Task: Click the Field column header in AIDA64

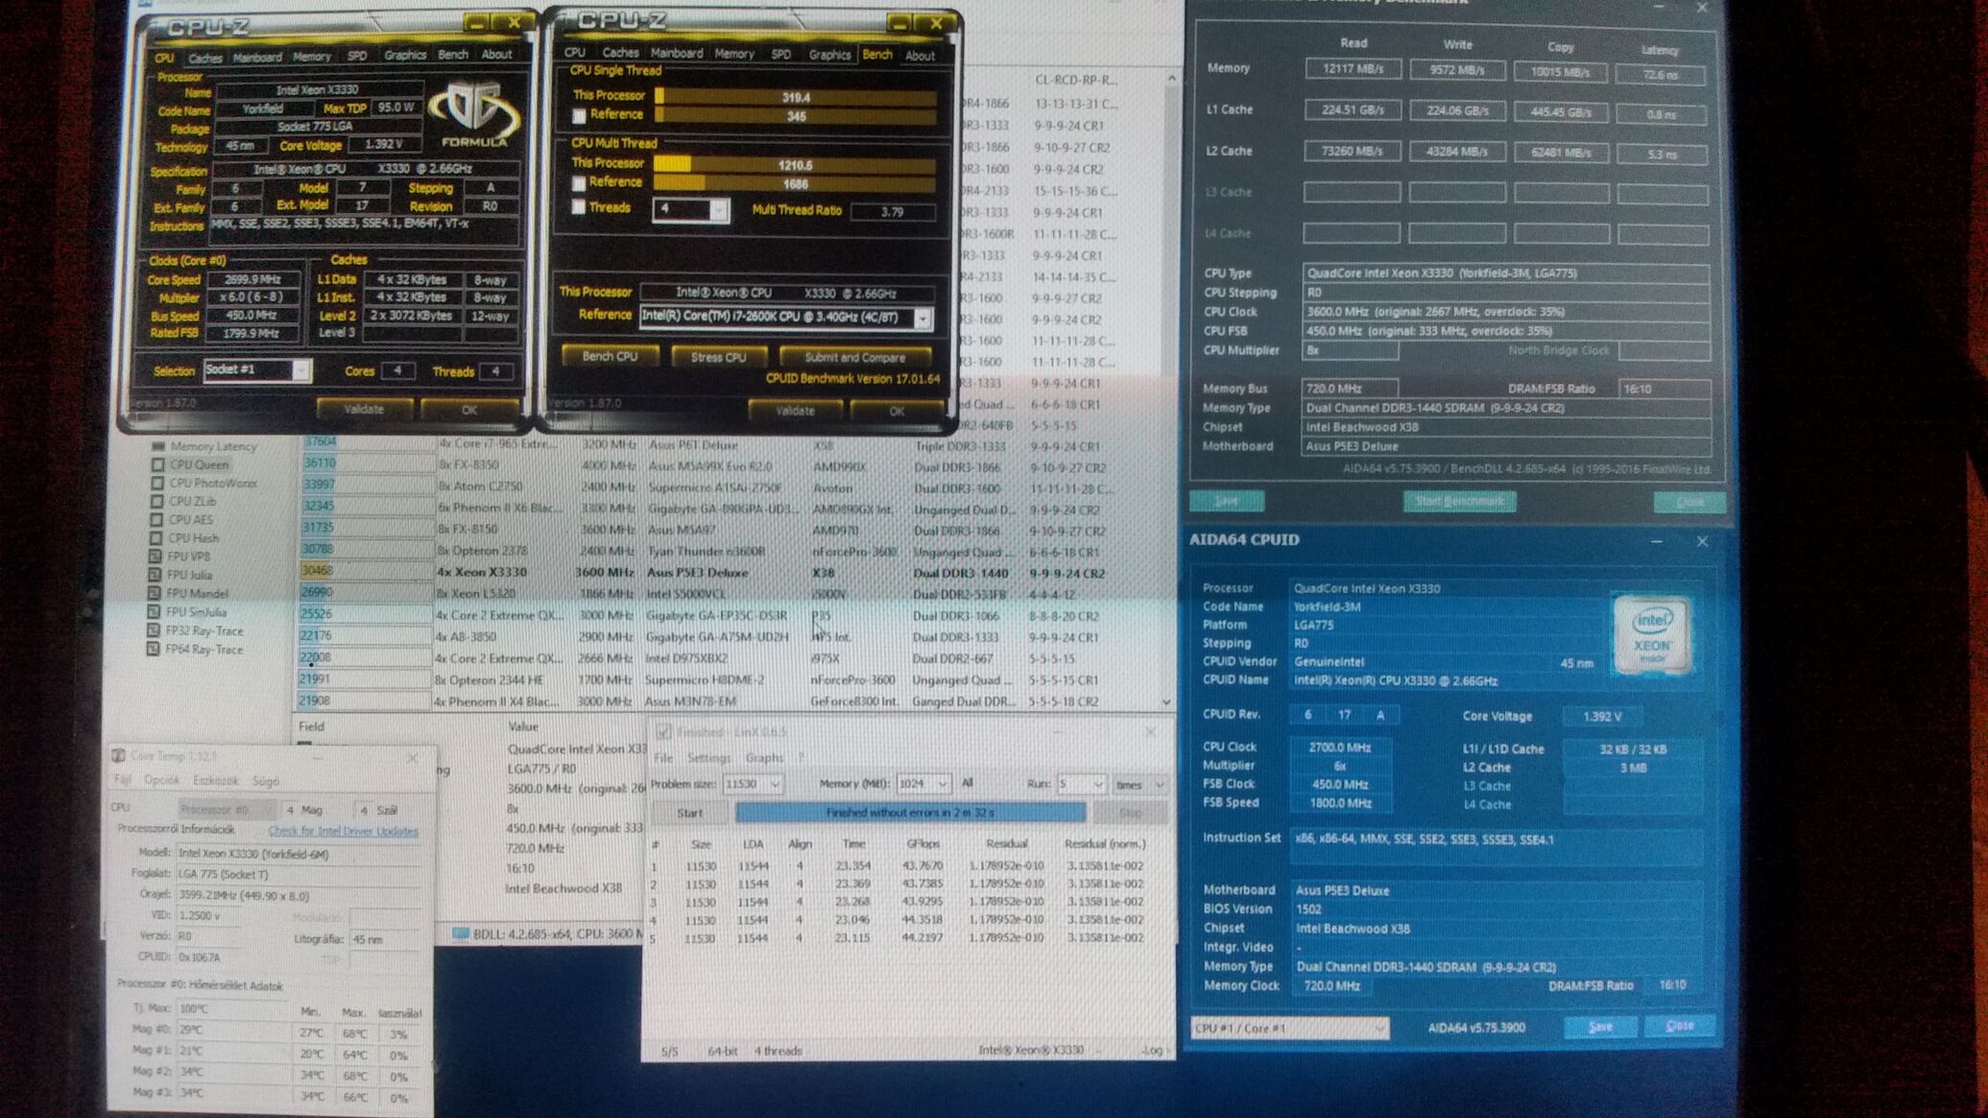Action: tap(311, 726)
